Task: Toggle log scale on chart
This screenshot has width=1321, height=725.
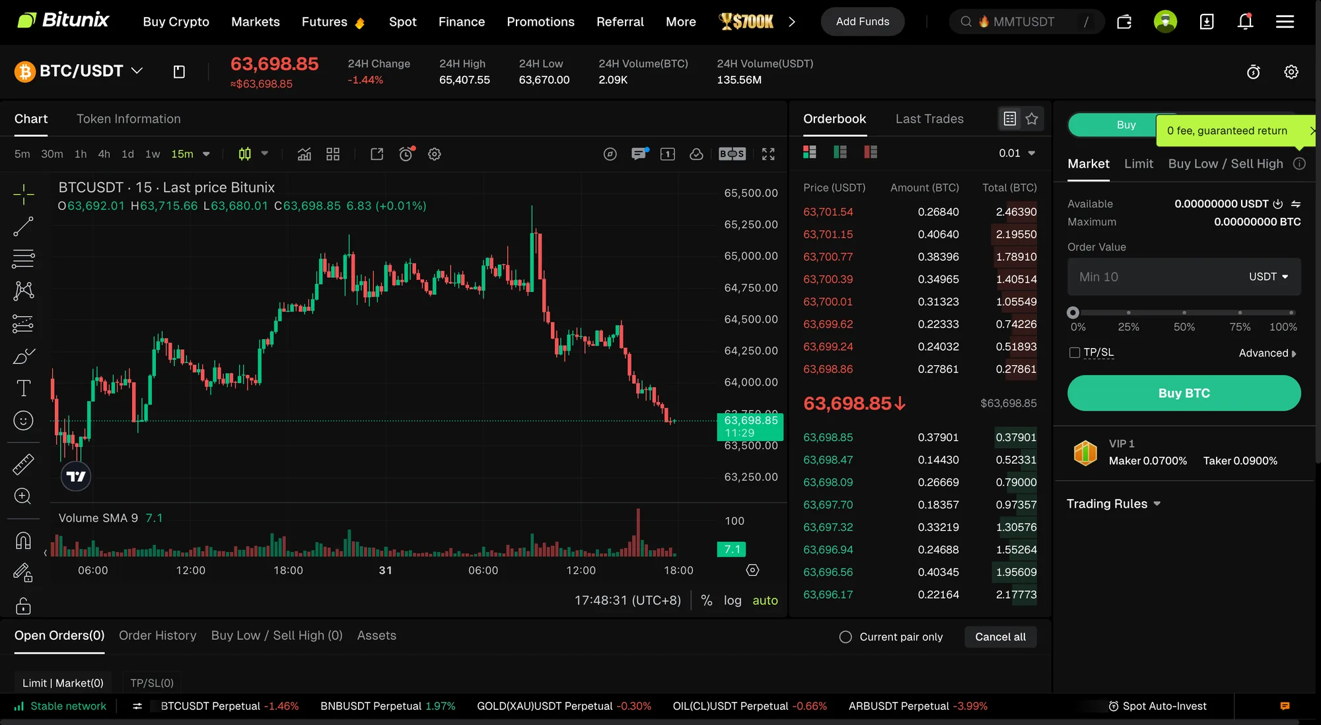Action: click(x=732, y=600)
